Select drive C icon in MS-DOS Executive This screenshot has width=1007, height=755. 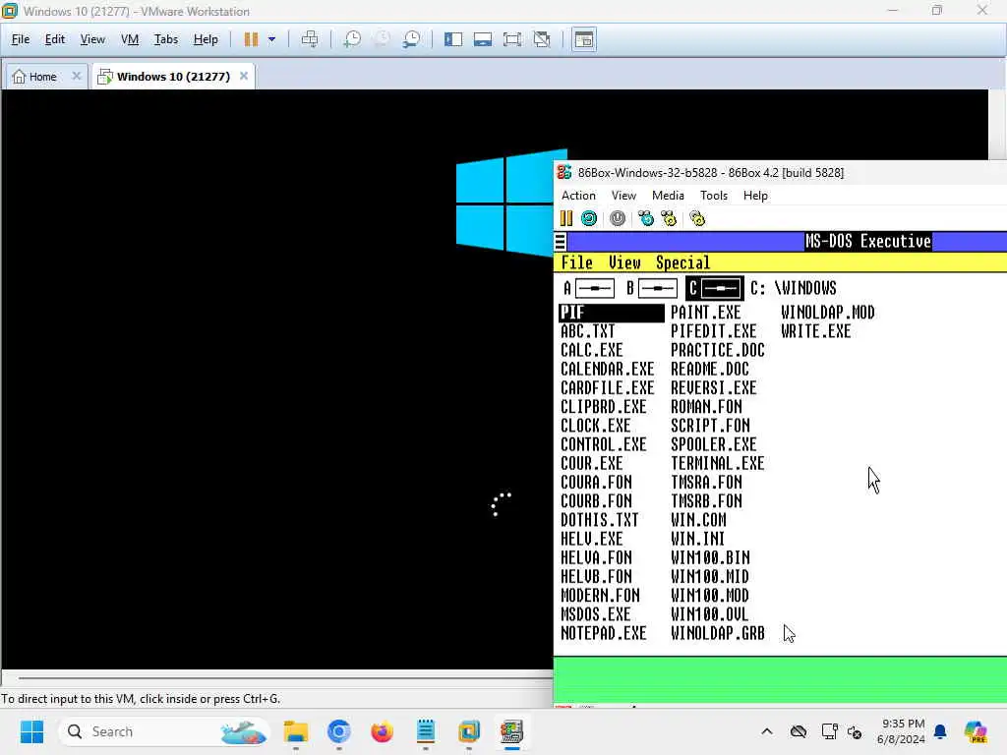[x=715, y=288]
